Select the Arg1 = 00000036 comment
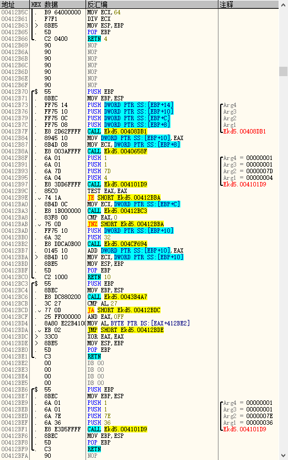 click(248, 422)
